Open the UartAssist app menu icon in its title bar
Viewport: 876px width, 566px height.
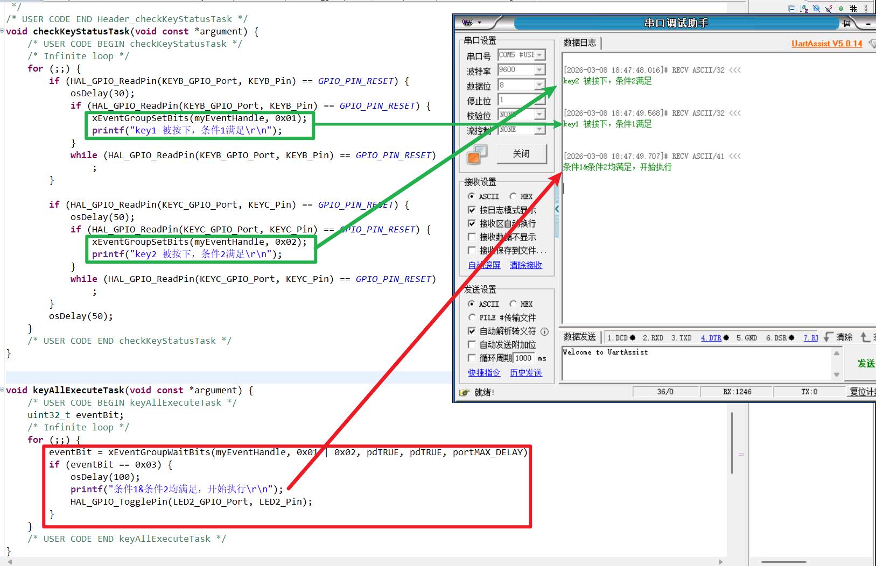tap(467, 23)
